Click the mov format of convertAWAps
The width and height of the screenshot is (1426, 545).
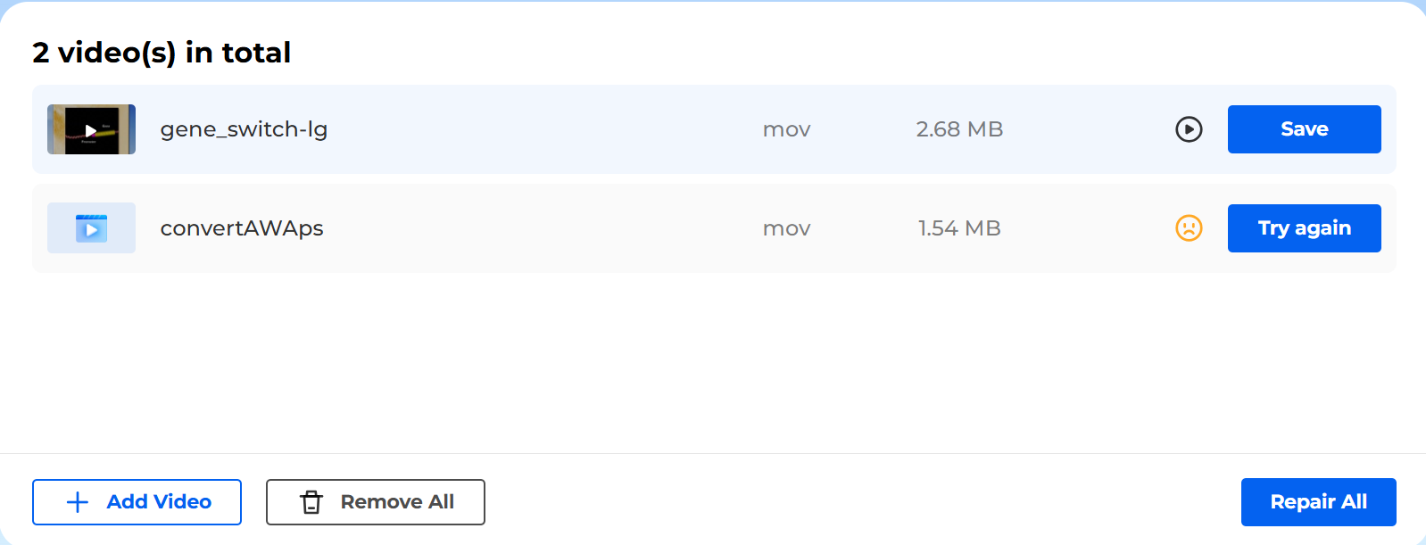[787, 229]
